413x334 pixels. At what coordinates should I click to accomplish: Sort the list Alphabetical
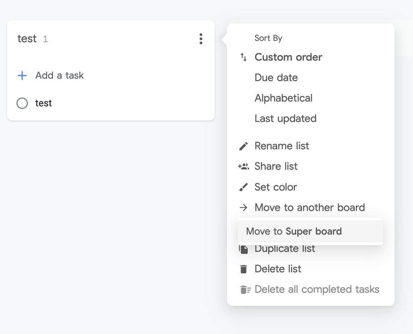click(x=283, y=98)
